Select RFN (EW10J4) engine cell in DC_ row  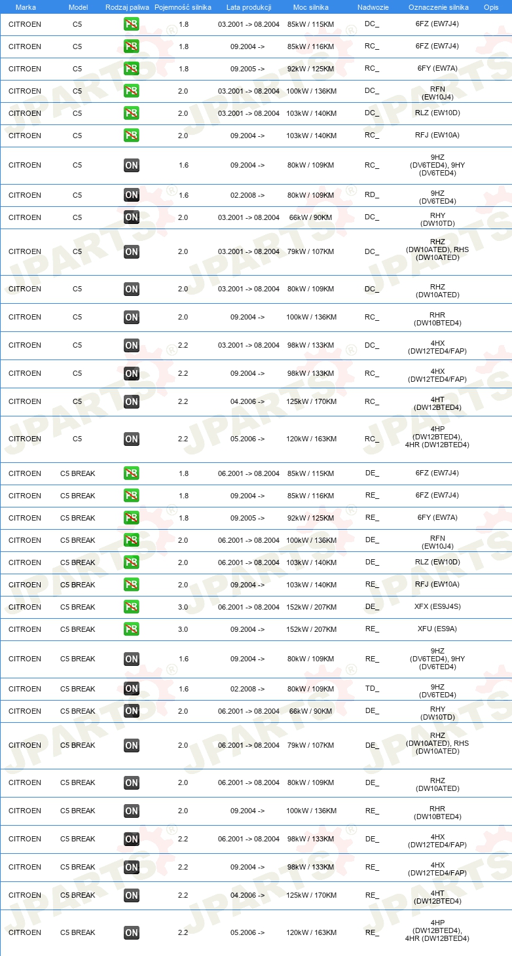click(x=437, y=94)
